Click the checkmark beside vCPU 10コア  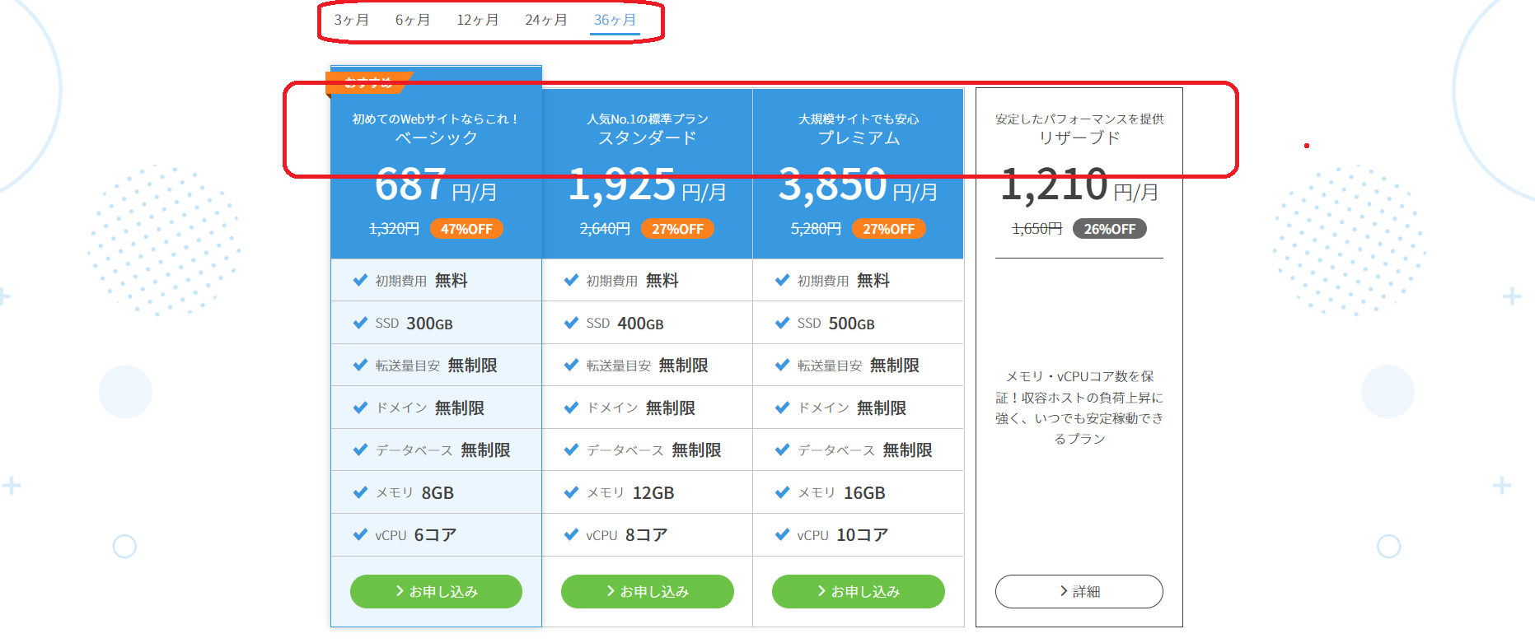(782, 534)
